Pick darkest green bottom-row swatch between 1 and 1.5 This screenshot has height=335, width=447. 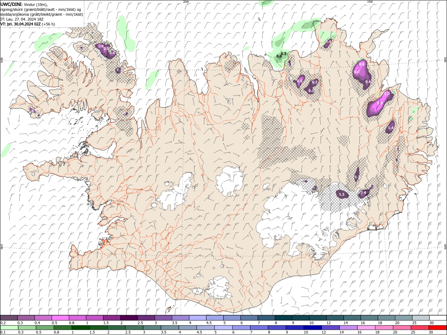80,327
